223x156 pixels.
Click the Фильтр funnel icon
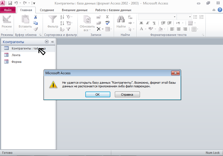point(53,19)
